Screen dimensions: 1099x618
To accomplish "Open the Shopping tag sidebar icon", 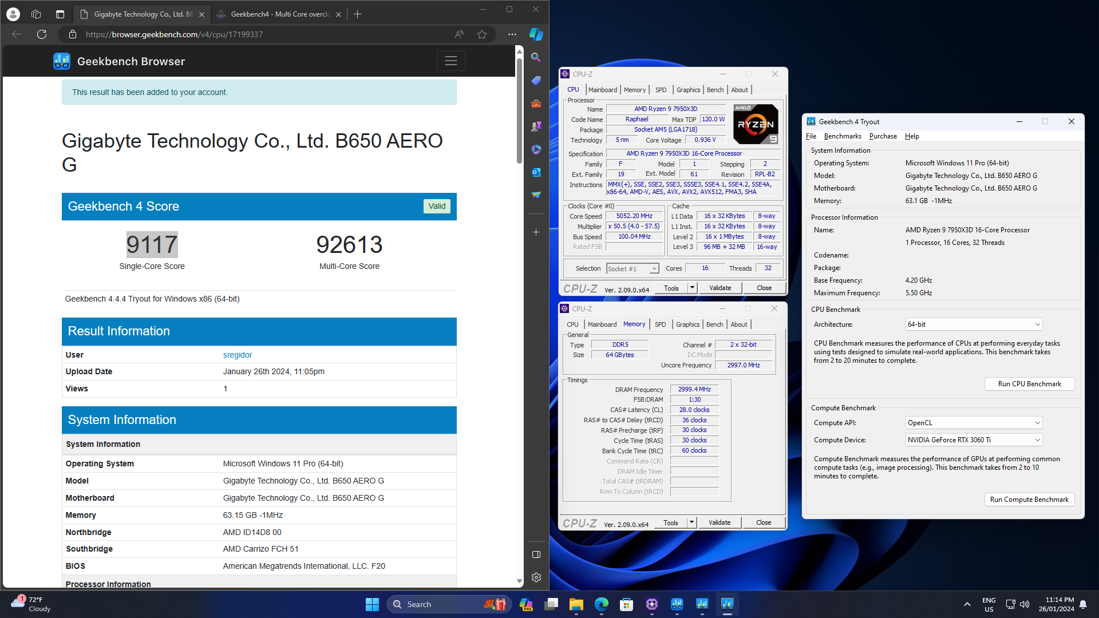I will (536, 80).
